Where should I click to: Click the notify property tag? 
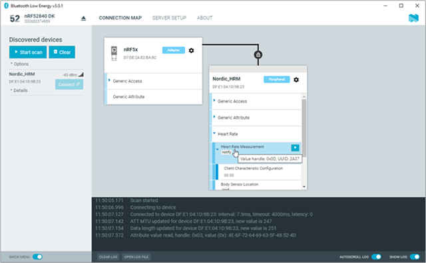(226, 152)
